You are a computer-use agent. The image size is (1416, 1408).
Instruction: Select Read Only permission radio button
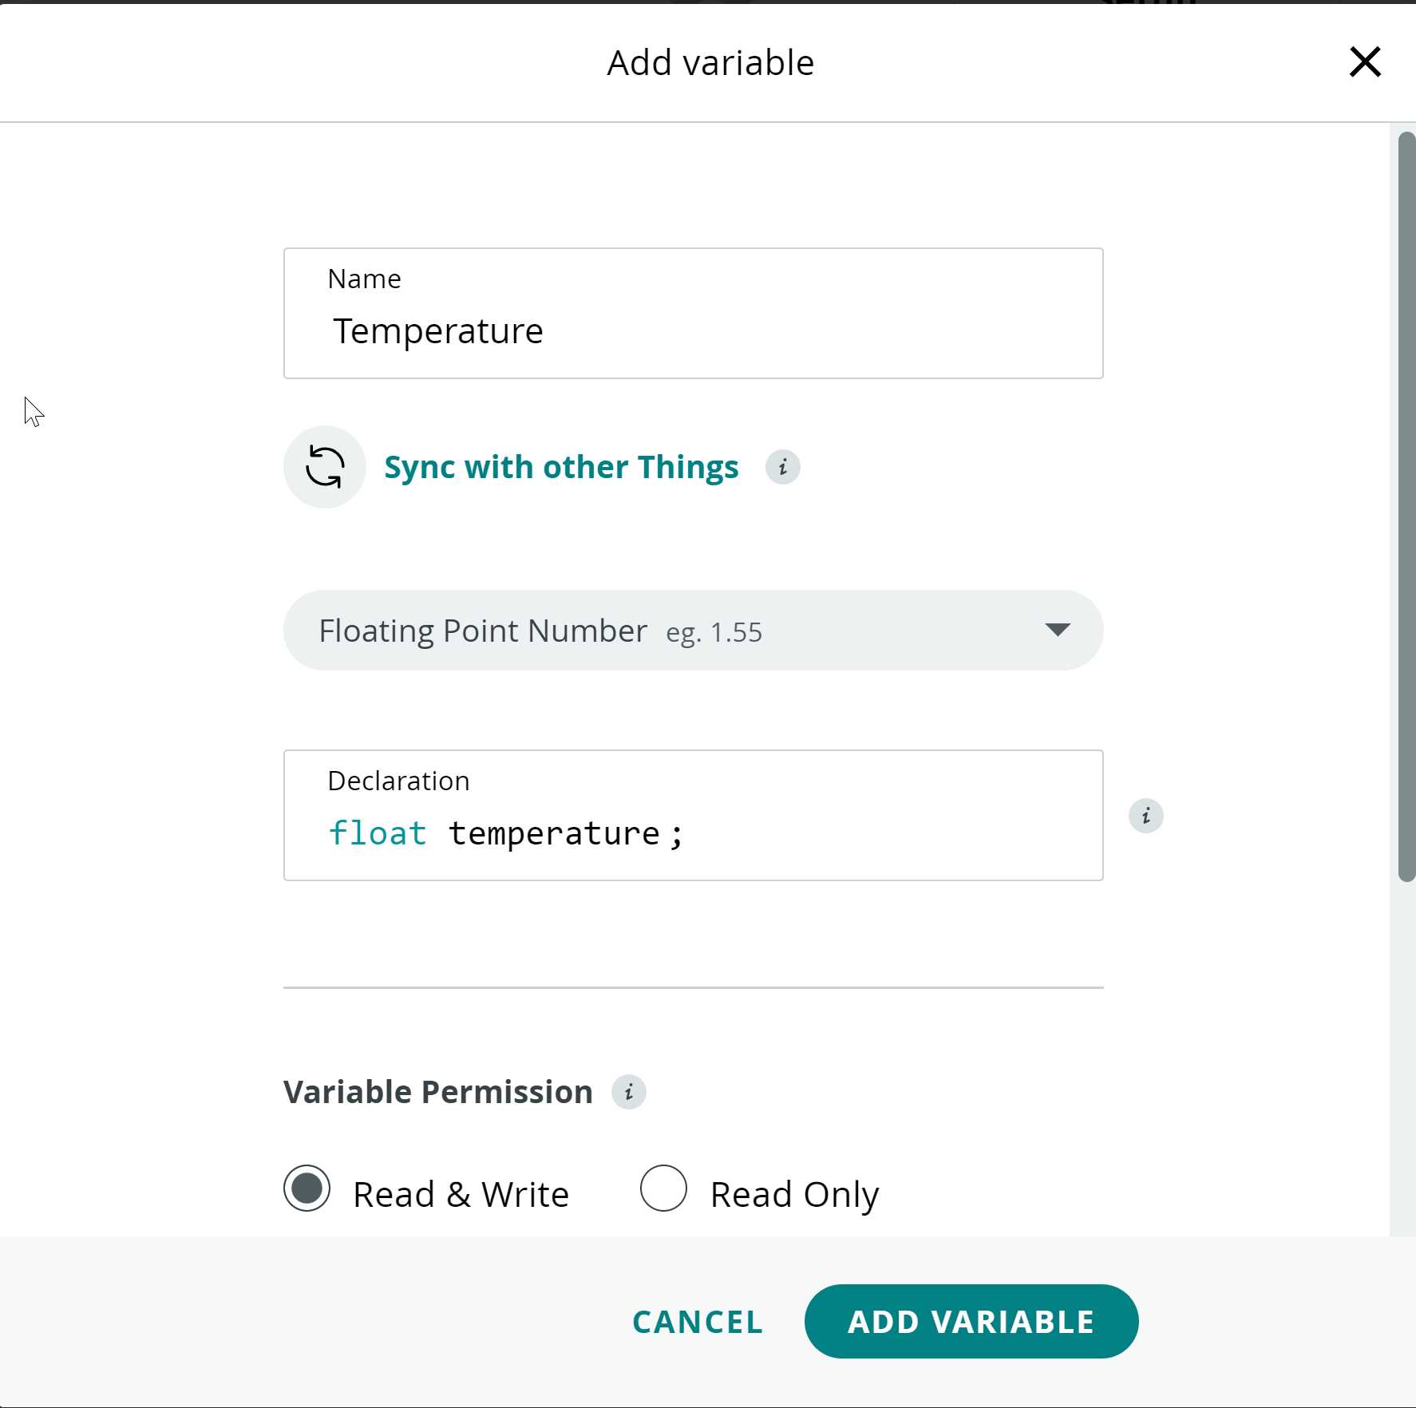663,1188
